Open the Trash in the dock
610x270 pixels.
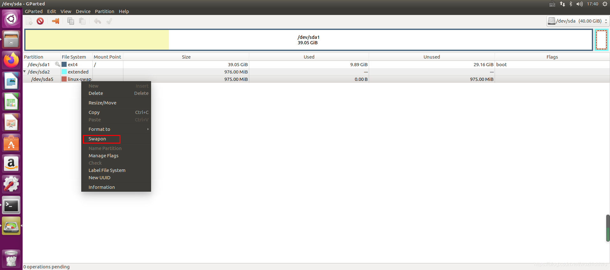pyautogui.click(x=11, y=258)
